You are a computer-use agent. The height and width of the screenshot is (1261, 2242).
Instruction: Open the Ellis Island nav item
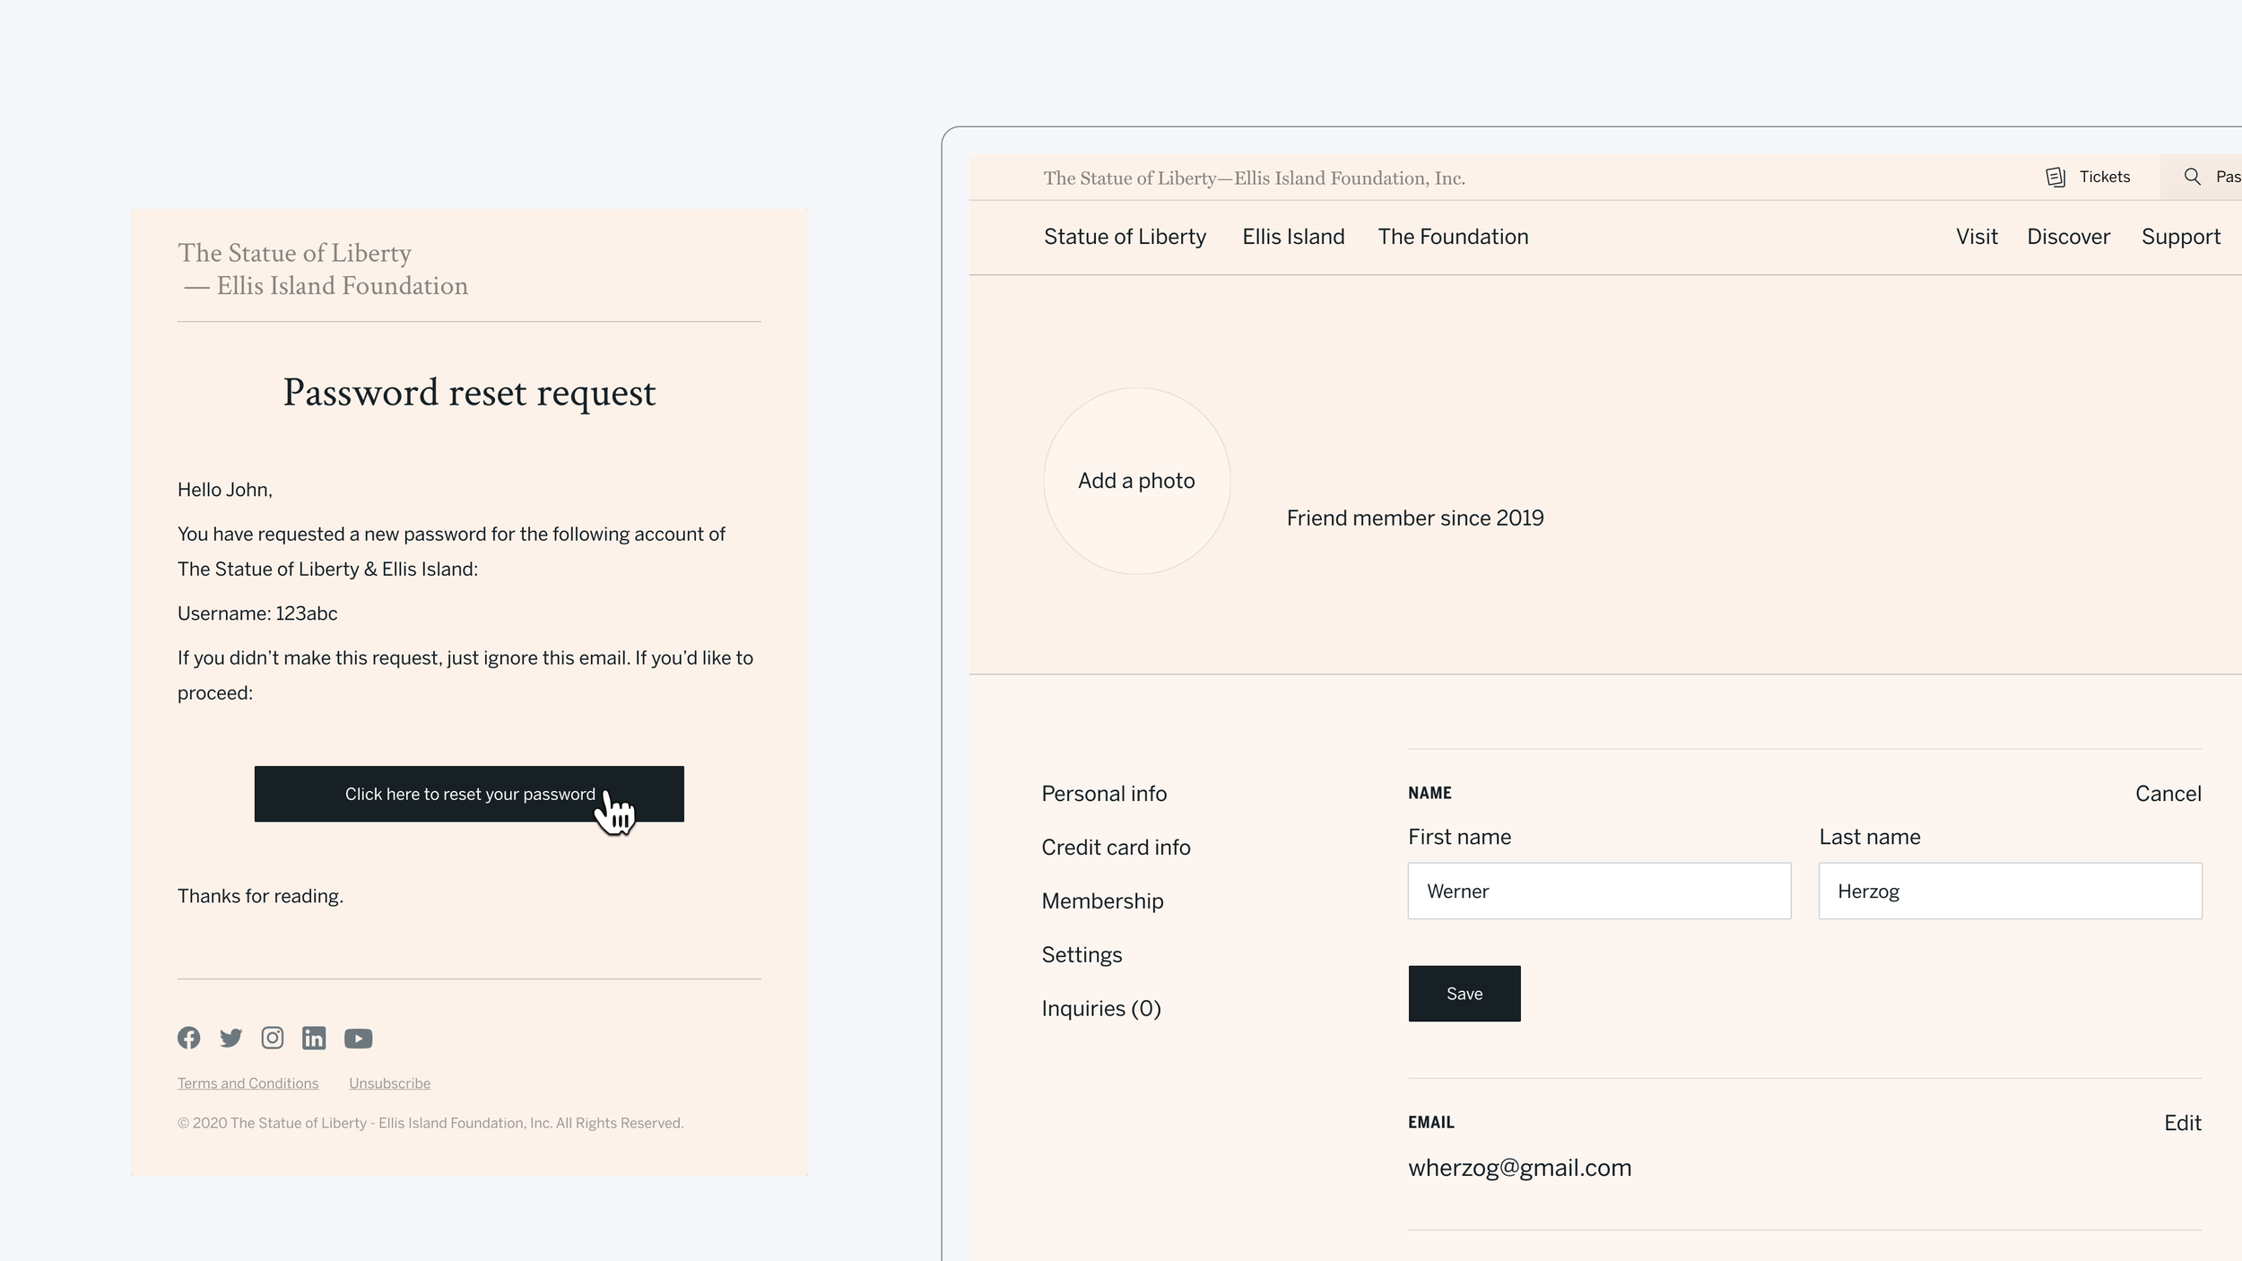(1293, 237)
